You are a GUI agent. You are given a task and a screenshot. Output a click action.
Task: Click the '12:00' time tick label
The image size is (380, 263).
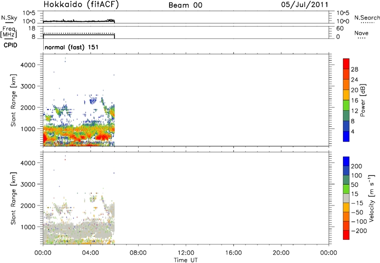point(186,253)
